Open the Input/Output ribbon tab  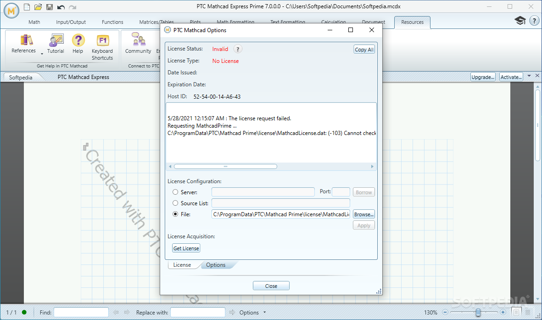click(71, 22)
